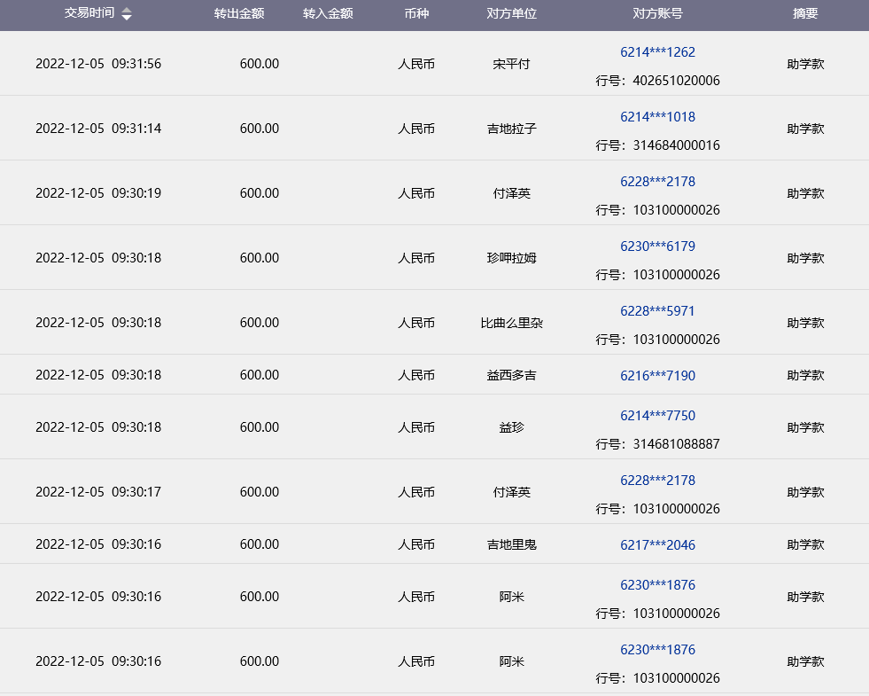
Task: Select the payee name 宋平付
Action: point(512,65)
